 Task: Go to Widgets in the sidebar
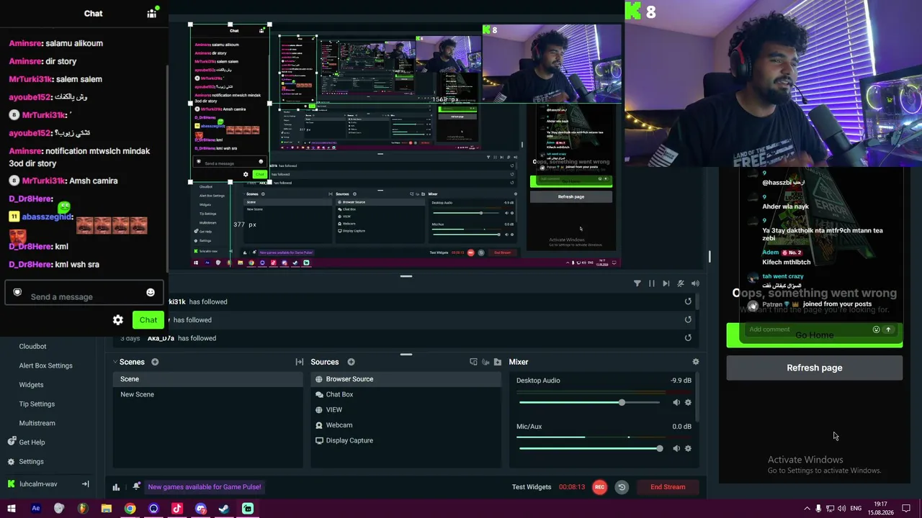click(x=31, y=385)
